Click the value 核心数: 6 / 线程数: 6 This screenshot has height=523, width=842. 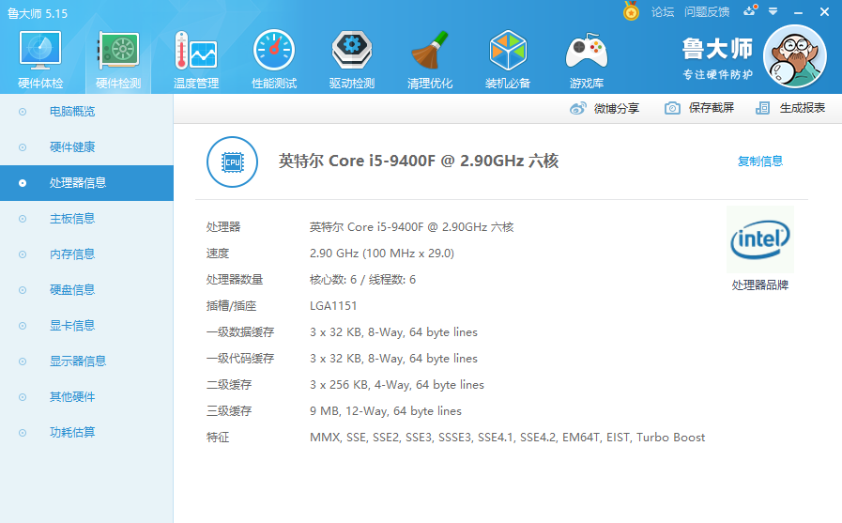click(362, 279)
